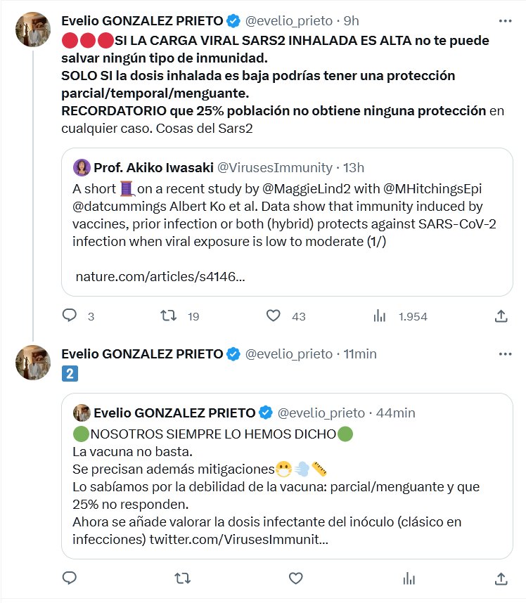Viewport: 526px width, 603px height.
Task: Open Evelio's profile picture on first tweet
Action: click(32, 30)
